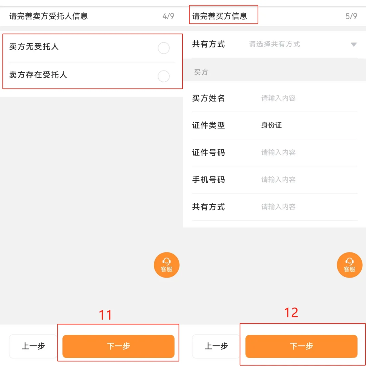Click the 证件号码 label
Screen dimensions: 366x366
(208, 152)
